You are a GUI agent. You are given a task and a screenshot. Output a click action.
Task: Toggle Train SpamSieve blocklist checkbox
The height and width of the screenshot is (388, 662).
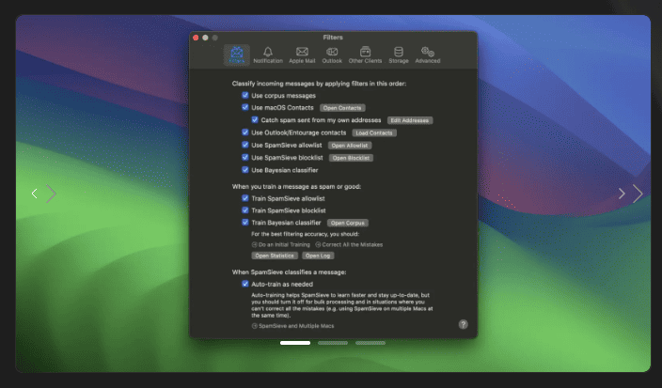click(x=244, y=210)
